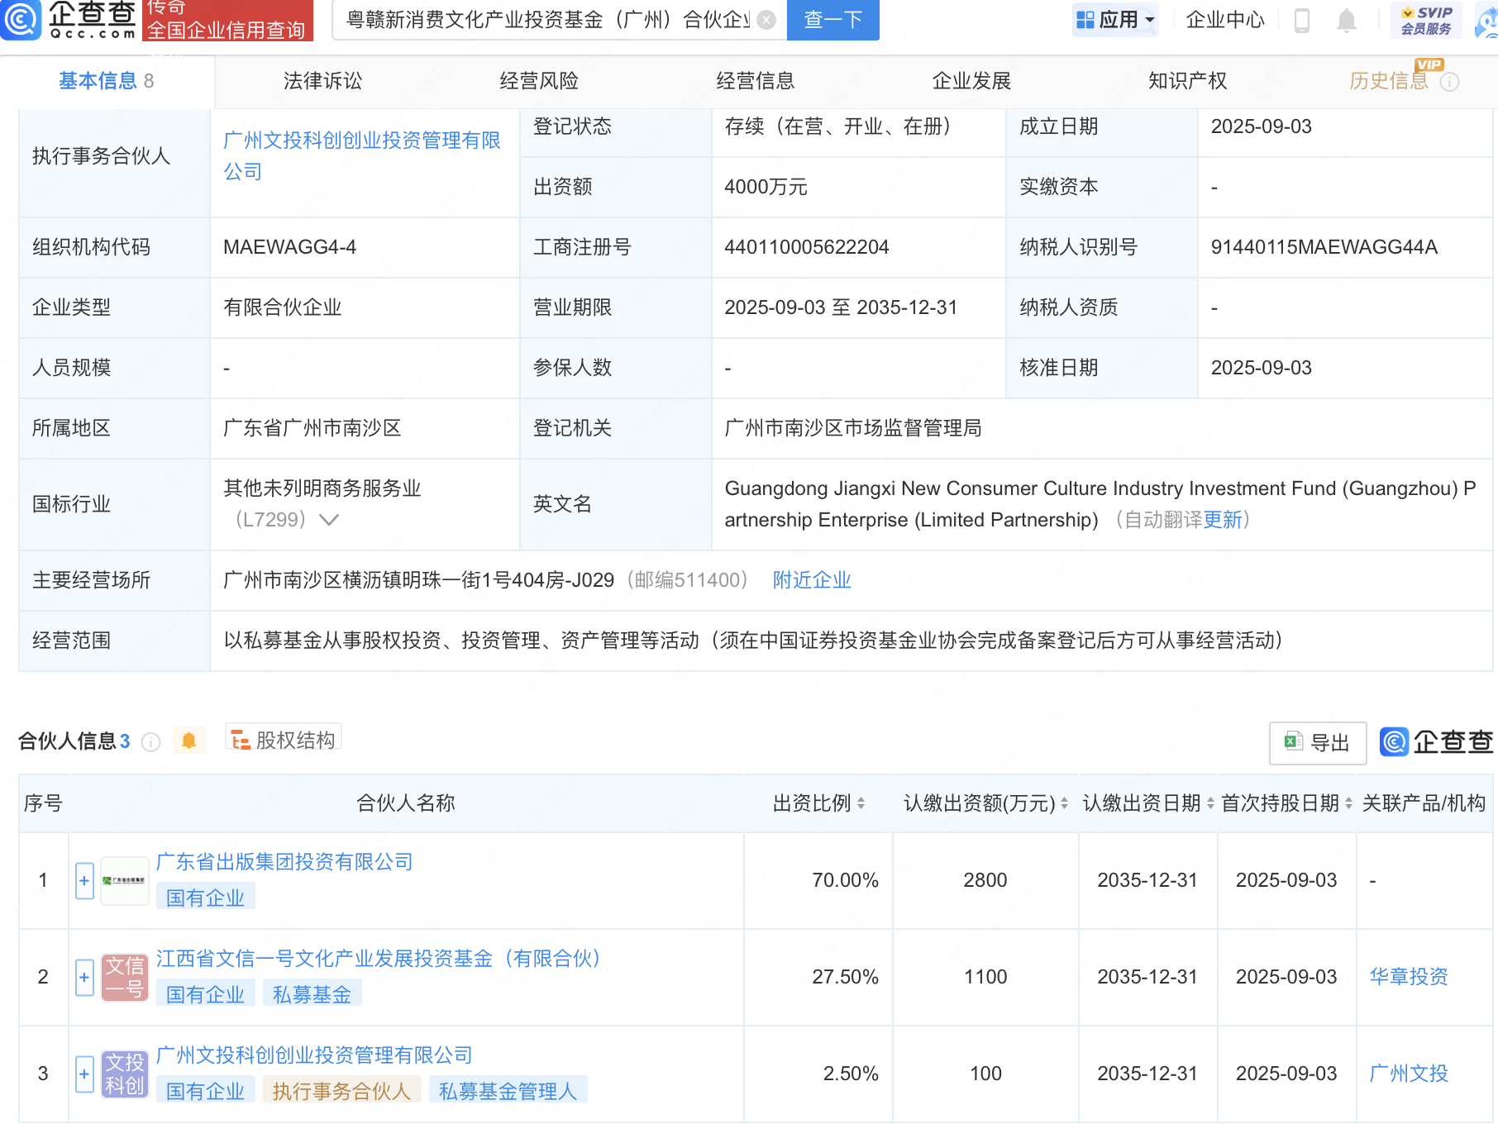Click info icon beside 合伙人信息

(150, 742)
